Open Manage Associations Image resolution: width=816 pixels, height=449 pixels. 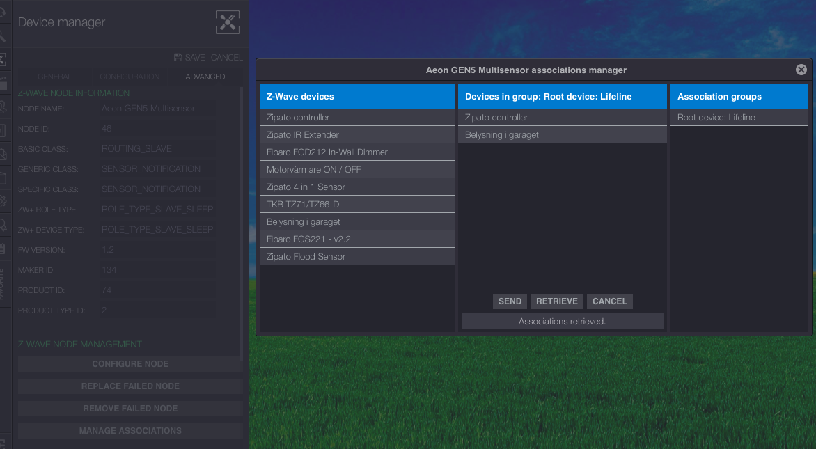point(130,431)
